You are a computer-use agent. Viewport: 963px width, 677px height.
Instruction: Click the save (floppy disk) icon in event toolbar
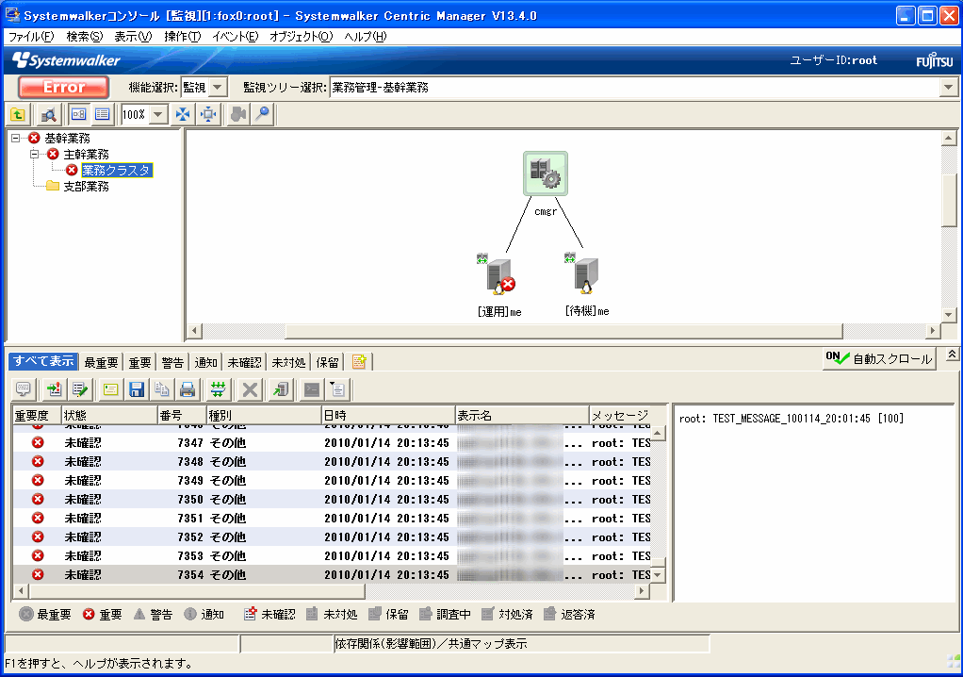(x=137, y=388)
